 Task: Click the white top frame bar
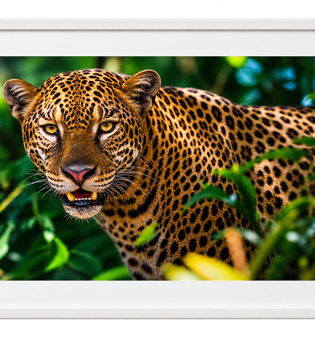point(158,24)
